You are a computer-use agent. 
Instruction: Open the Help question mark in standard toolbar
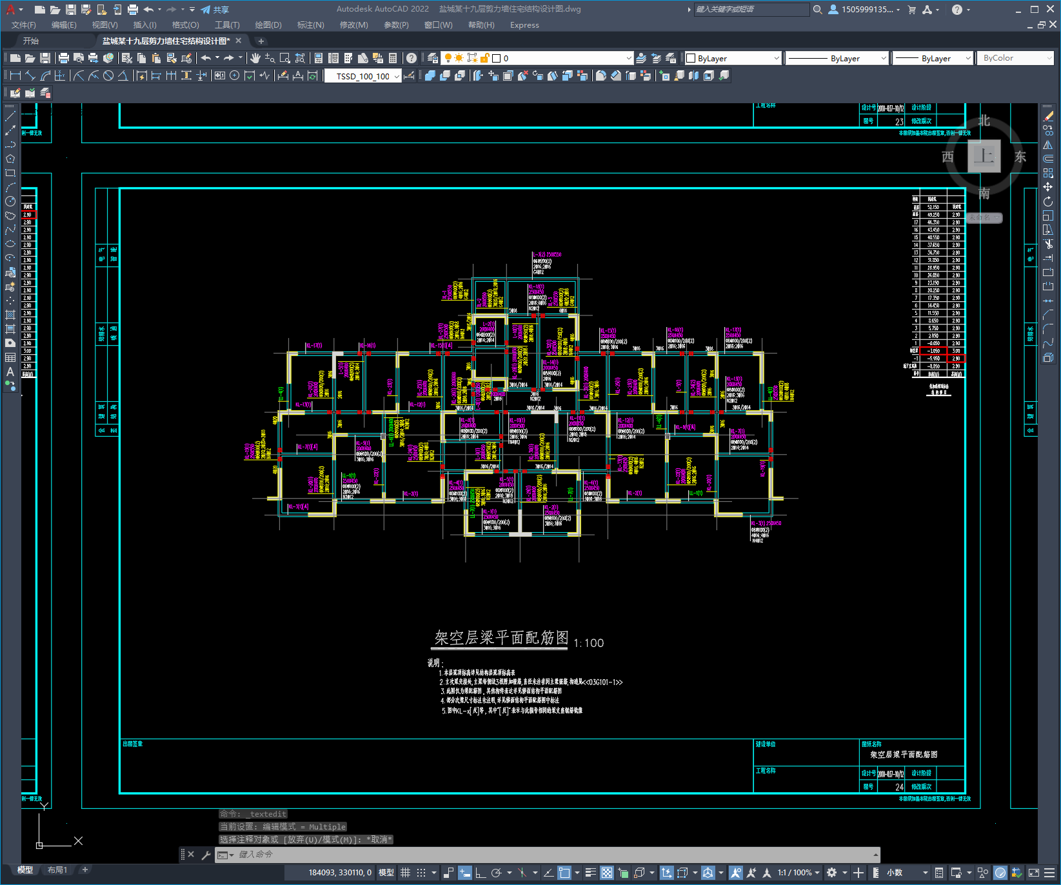[x=412, y=58]
